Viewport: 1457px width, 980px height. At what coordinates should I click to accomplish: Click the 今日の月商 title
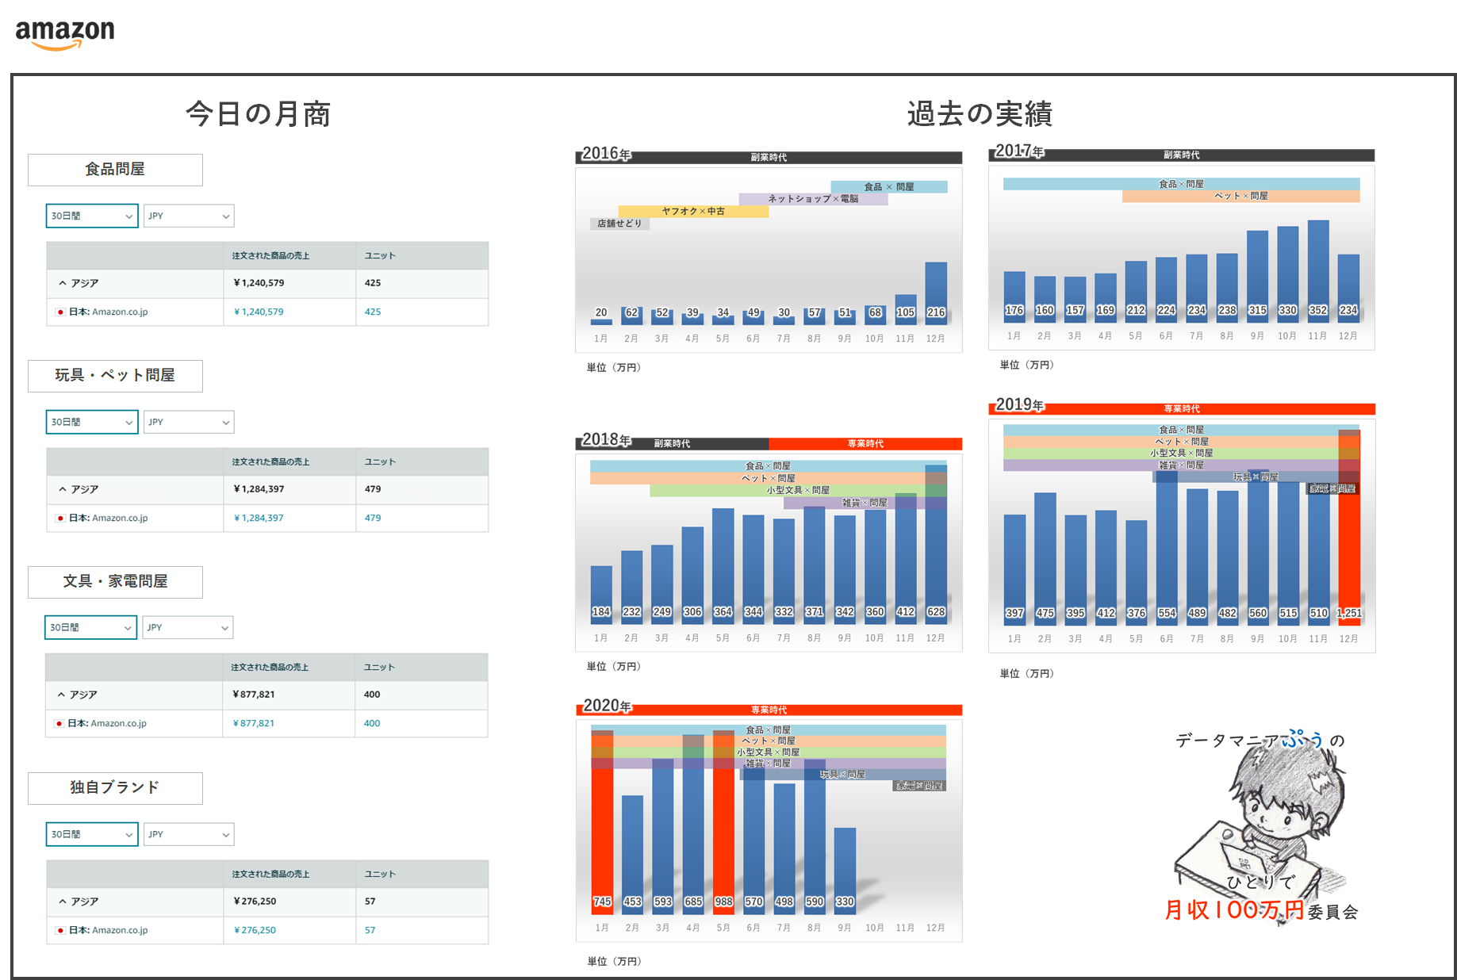(258, 114)
